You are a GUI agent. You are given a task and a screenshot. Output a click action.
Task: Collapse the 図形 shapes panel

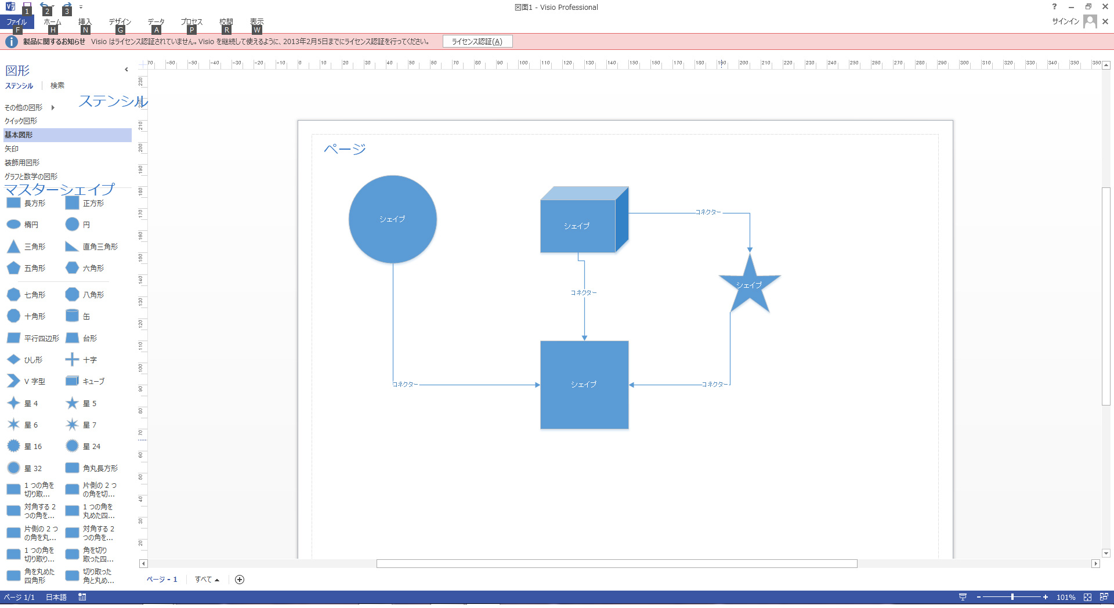[x=126, y=70]
